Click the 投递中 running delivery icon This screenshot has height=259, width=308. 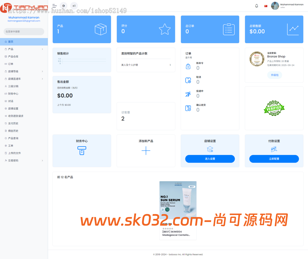[x=188, y=94]
